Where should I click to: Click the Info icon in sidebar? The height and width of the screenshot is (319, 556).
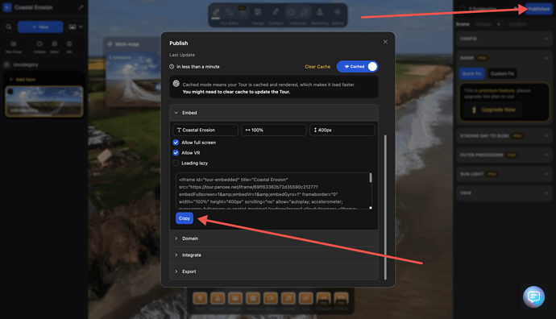69,47
